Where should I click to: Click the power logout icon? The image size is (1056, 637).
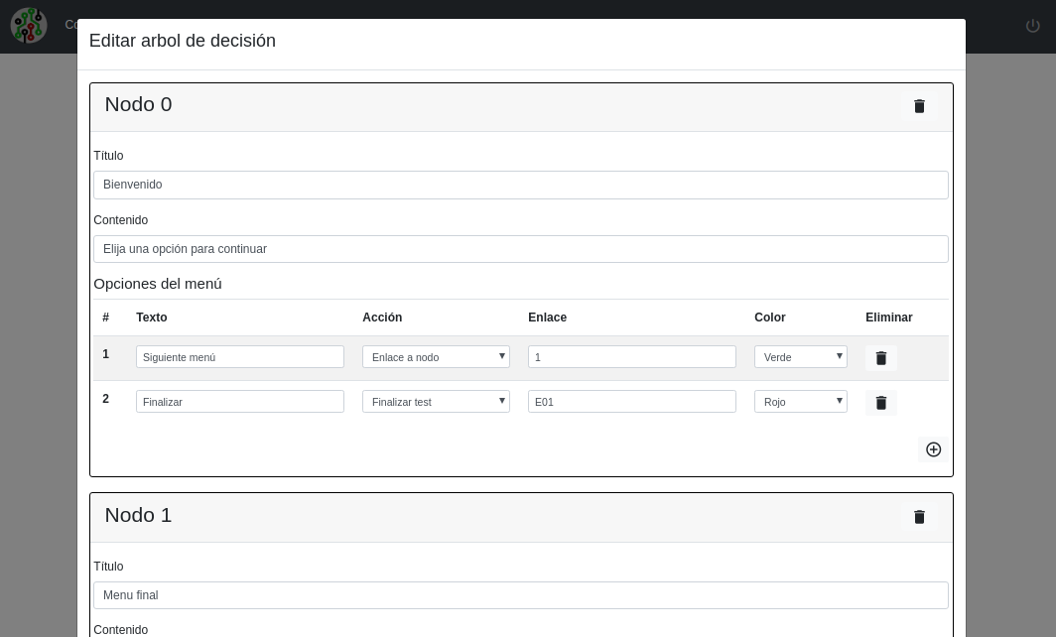[1032, 26]
